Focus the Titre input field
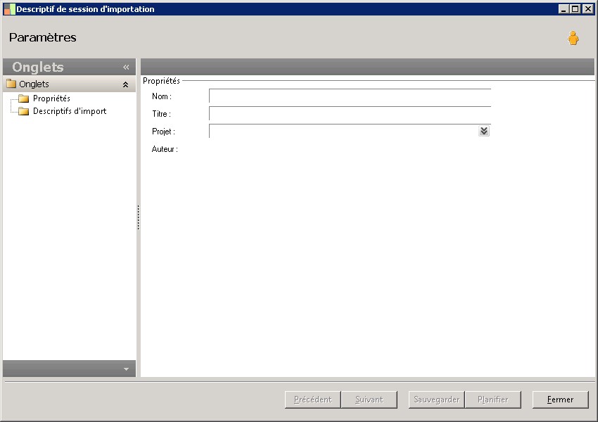598x422 pixels. (x=350, y=113)
